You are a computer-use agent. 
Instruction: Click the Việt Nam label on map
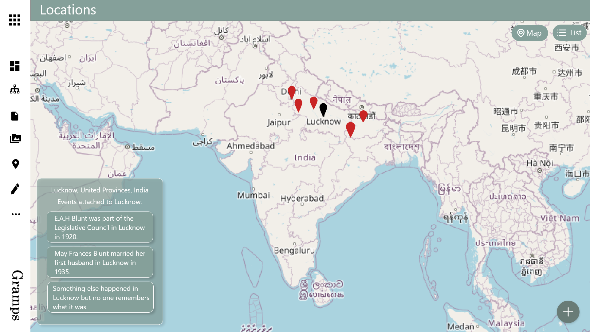560,218
